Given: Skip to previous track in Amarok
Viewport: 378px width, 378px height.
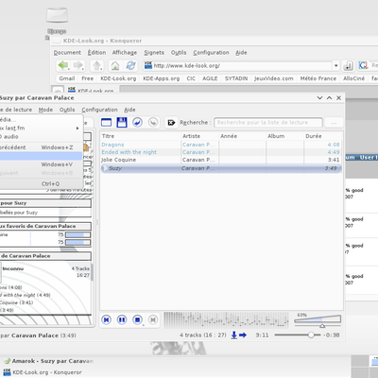Looking at the screenshot, I should coord(106,319).
